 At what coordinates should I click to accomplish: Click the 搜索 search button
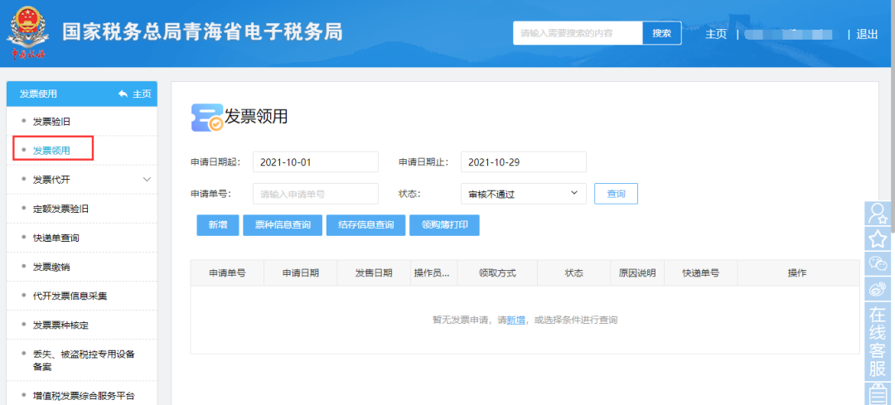point(662,33)
